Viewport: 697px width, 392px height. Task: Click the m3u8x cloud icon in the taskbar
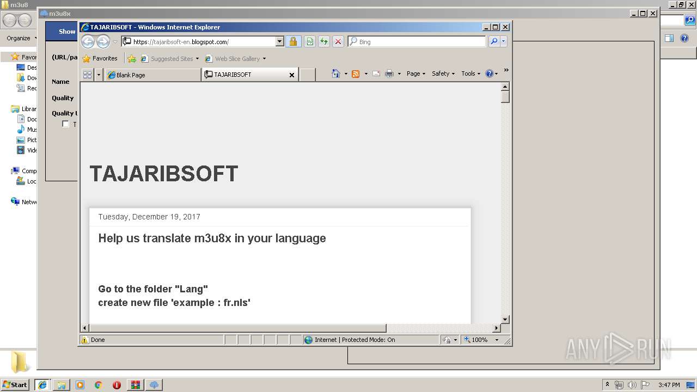(154, 385)
